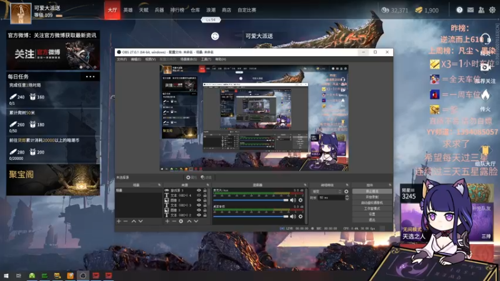The height and width of the screenshot is (281, 500).
Task: Click the orange app icon in taskbar
Action: pos(70,275)
